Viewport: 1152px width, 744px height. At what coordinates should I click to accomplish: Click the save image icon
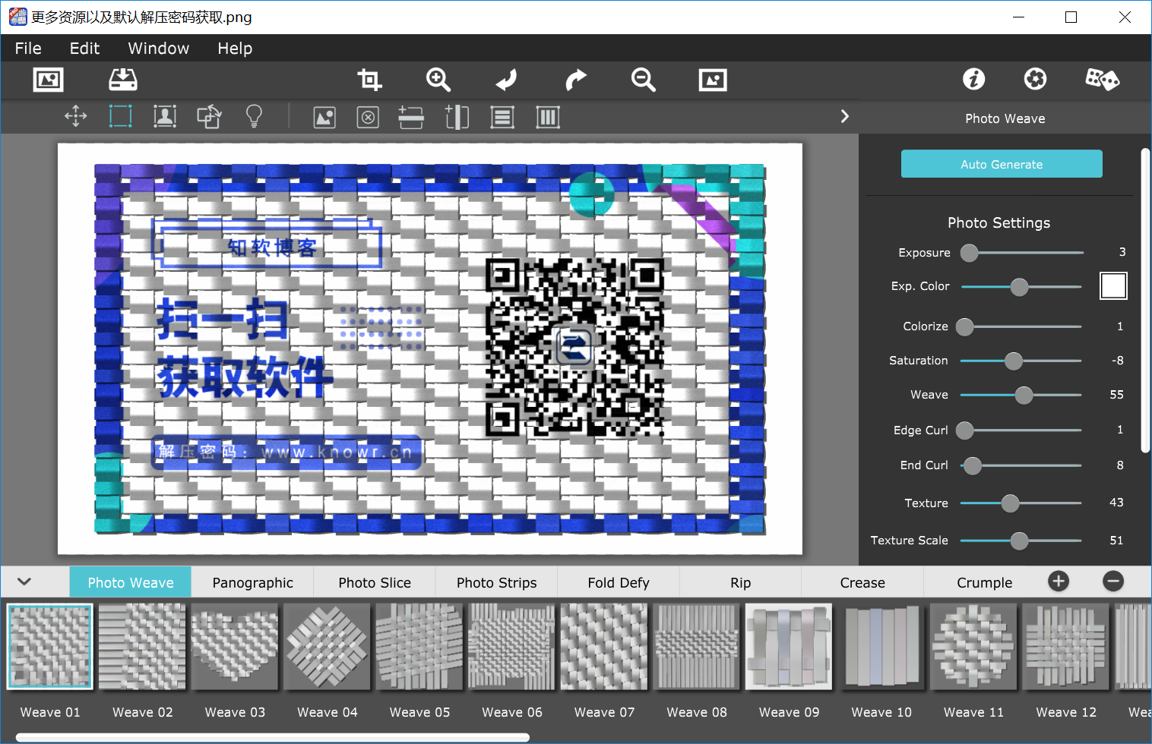[123, 80]
